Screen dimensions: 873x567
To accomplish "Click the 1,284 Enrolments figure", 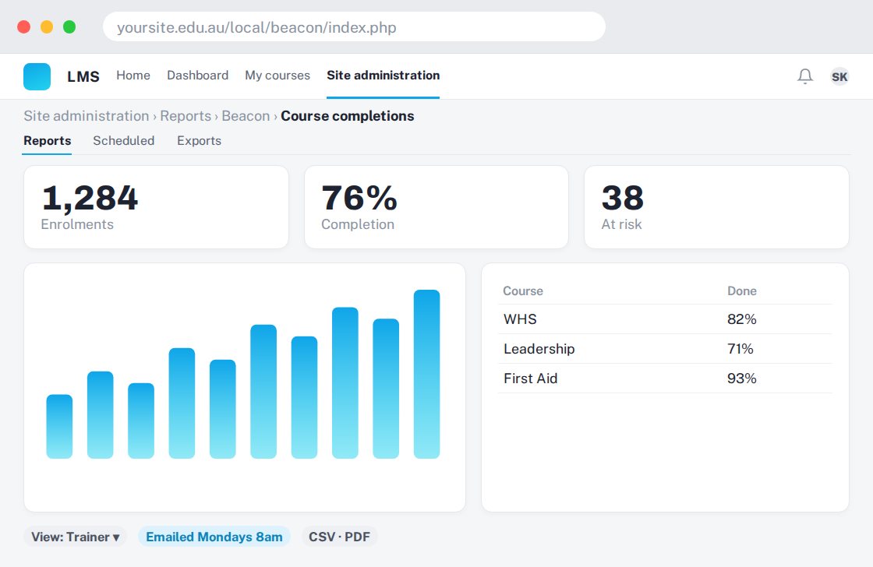I will [x=90, y=198].
